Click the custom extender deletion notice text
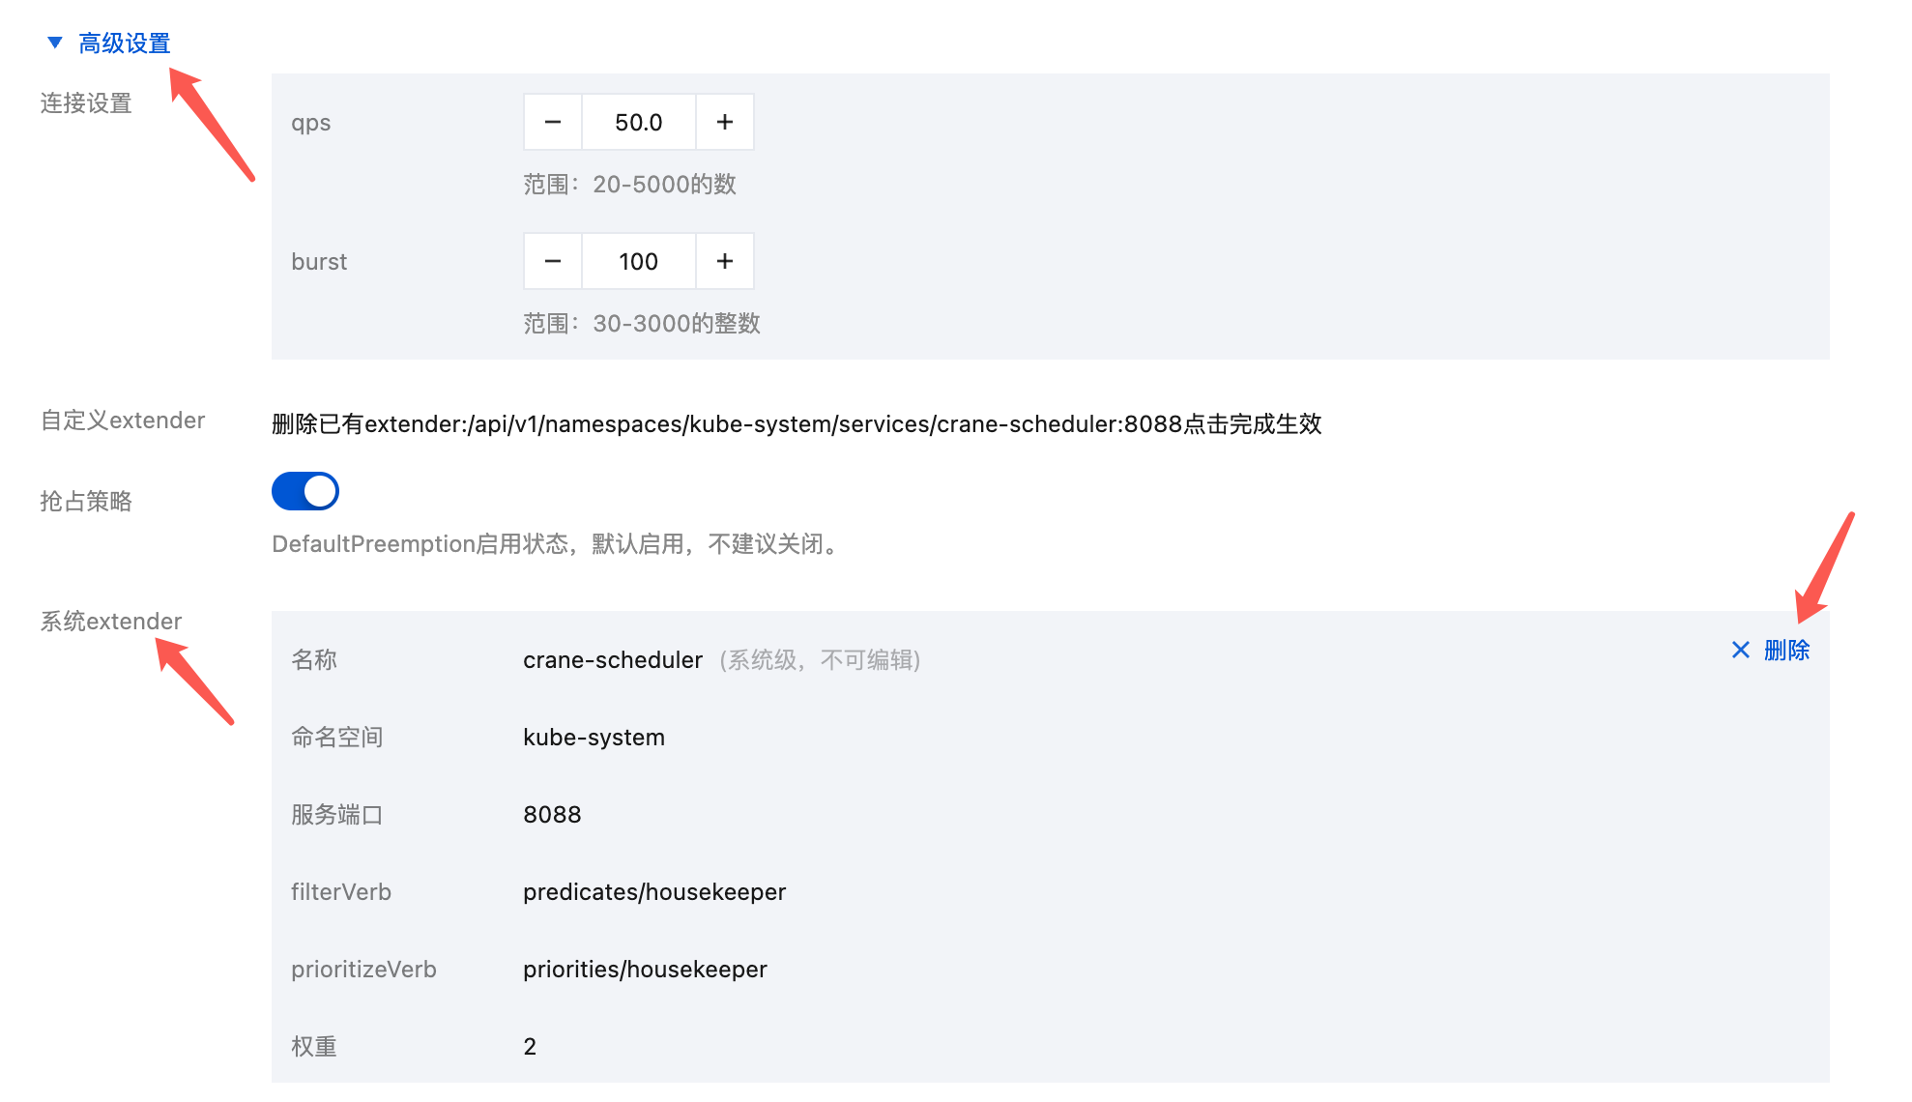This screenshot has width=1912, height=1102. pos(796,424)
